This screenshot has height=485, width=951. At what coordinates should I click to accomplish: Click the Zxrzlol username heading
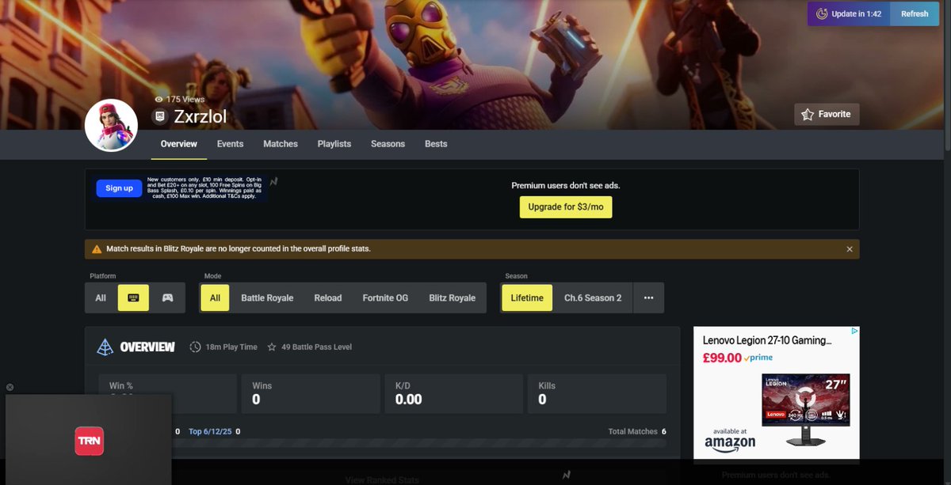click(201, 117)
